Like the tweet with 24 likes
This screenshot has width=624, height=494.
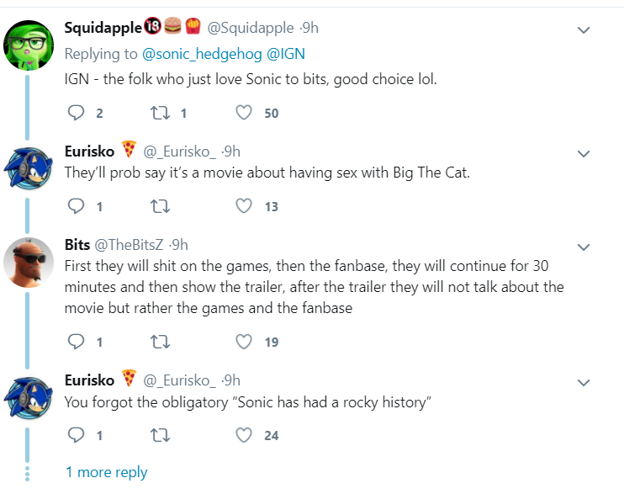pyautogui.click(x=244, y=434)
